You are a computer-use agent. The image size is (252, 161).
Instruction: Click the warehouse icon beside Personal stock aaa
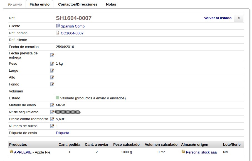(183, 151)
